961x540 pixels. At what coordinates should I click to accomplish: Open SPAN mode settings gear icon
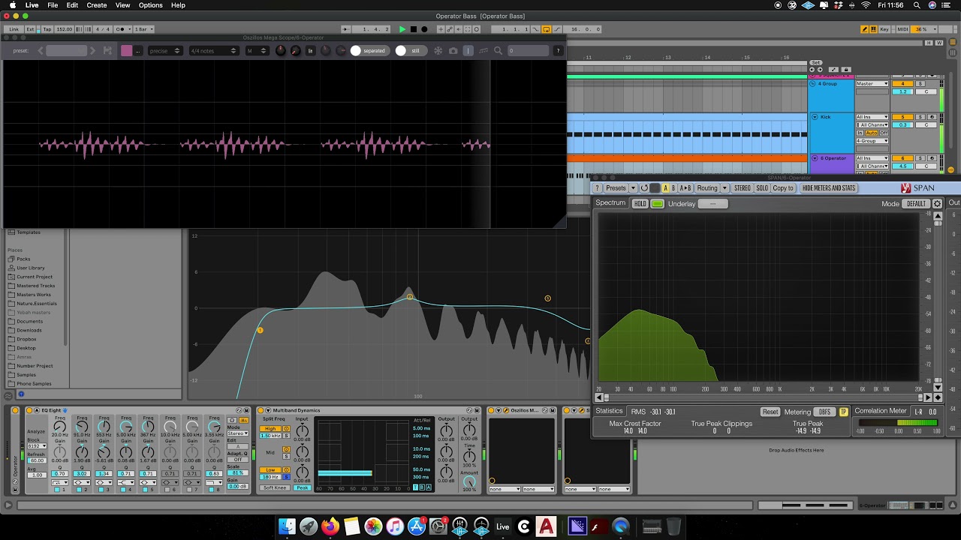click(x=937, y=204)
